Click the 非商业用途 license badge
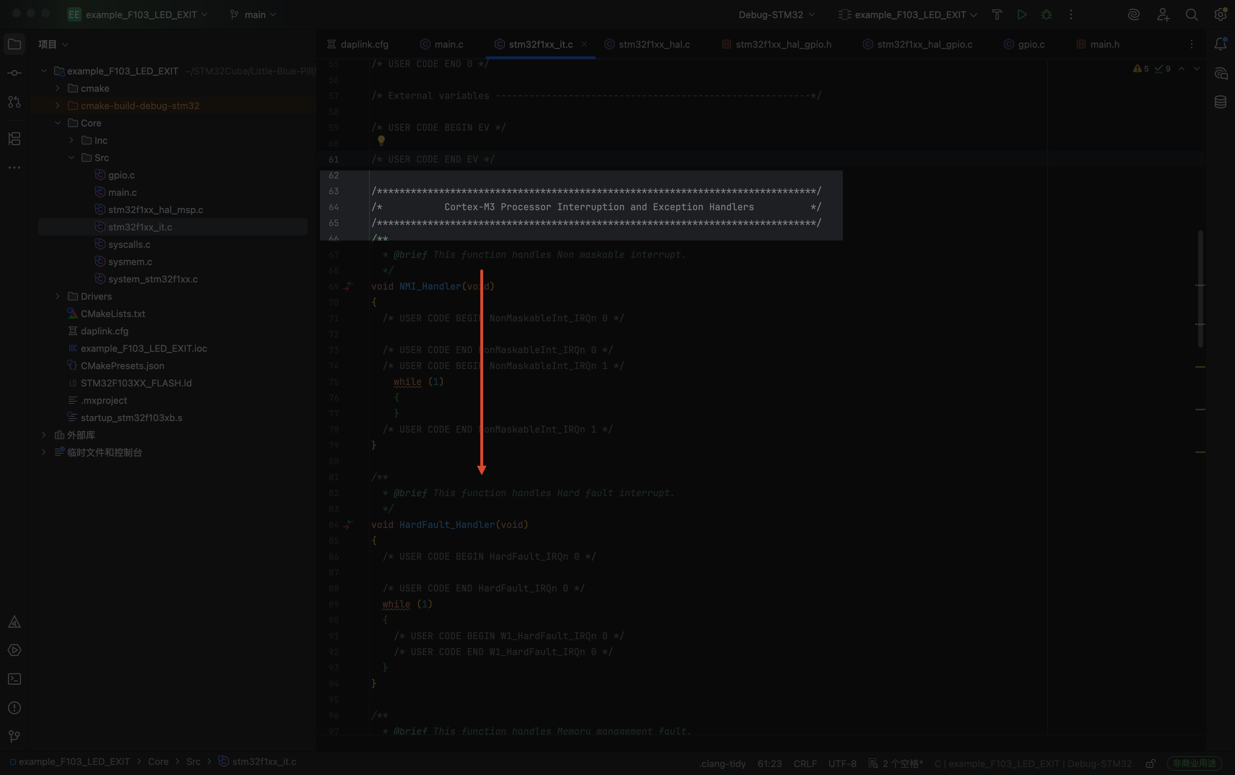The image size is (1235, 775). click(1194, 763)
